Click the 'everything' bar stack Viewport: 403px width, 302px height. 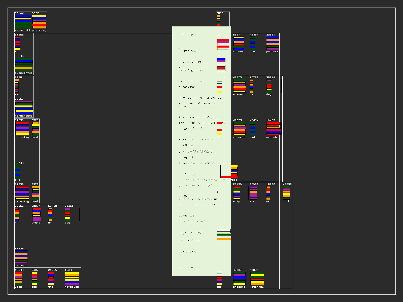coord(24,64)
